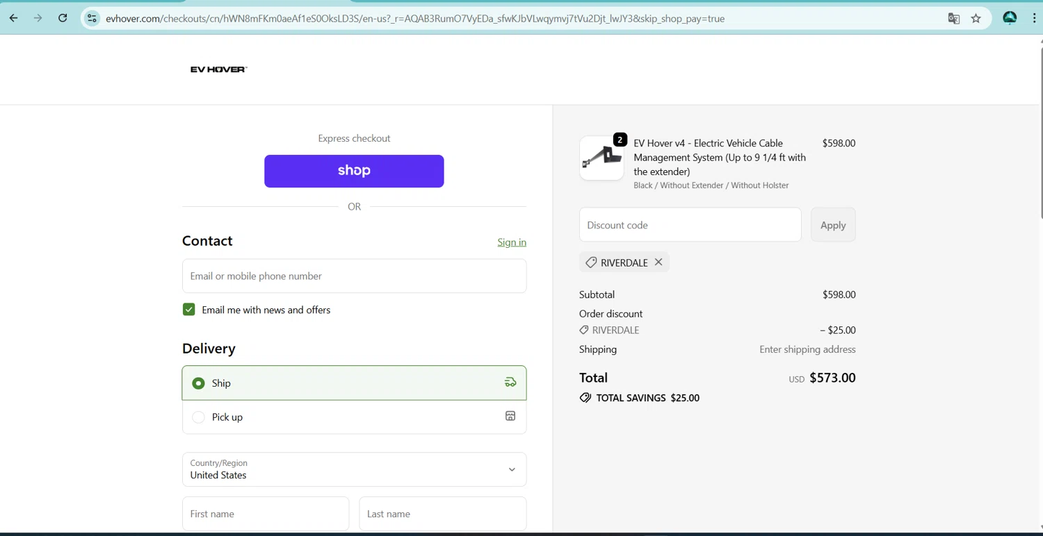Click the Contact section heading
The image size is (1043, 536).
(x=207, y=241)
